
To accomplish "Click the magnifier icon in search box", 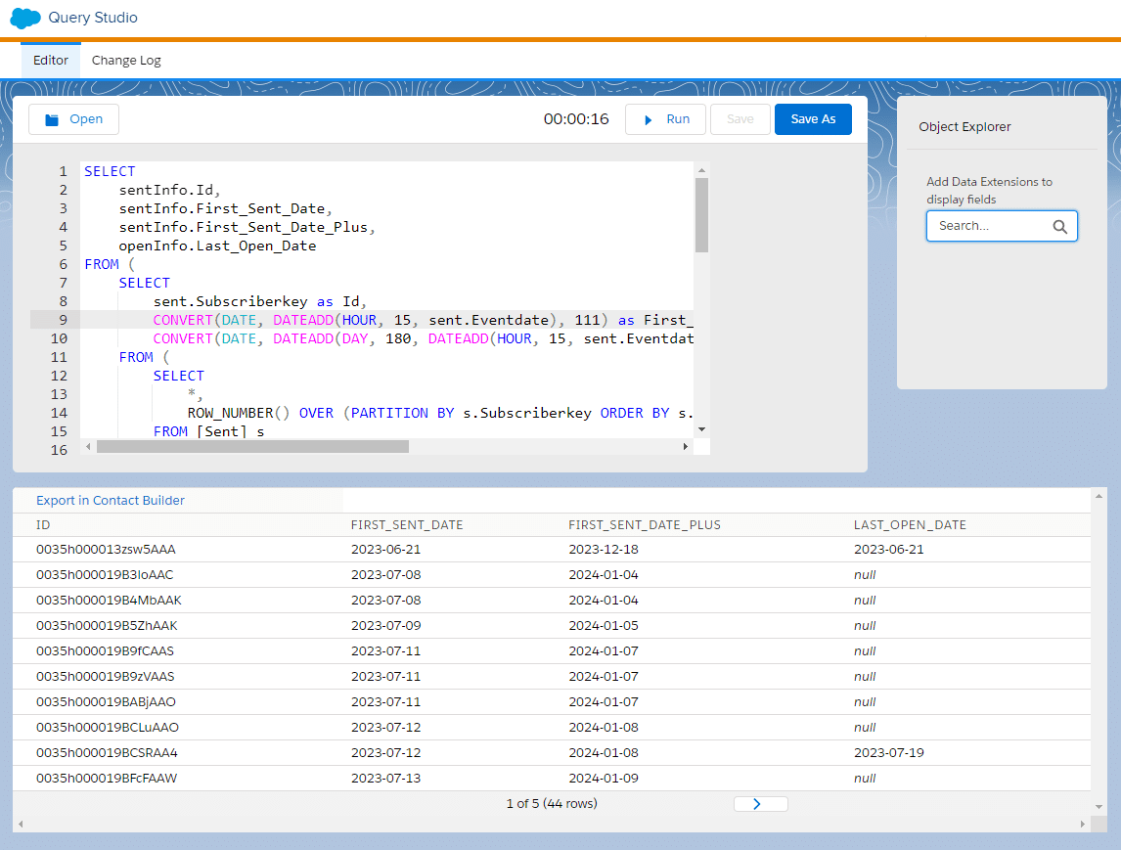I will tap(1059, 227).
